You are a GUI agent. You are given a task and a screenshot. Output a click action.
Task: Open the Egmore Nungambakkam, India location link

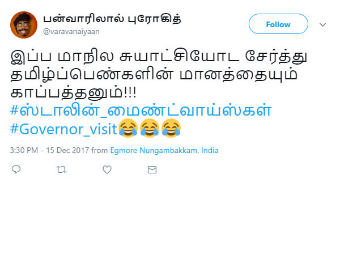(x=164, y=150)
